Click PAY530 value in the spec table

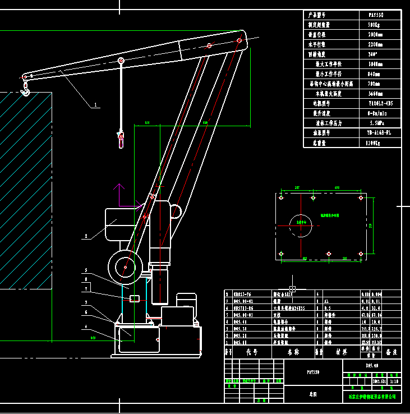(376, 15)
